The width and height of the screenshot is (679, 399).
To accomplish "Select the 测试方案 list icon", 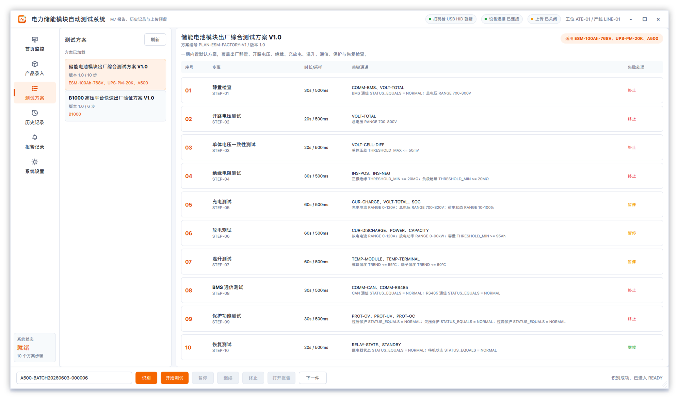I will (x=35, y=88).
